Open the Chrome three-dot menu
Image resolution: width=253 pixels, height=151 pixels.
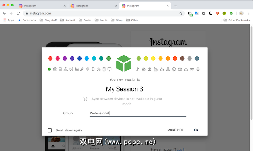pos(248,13)
